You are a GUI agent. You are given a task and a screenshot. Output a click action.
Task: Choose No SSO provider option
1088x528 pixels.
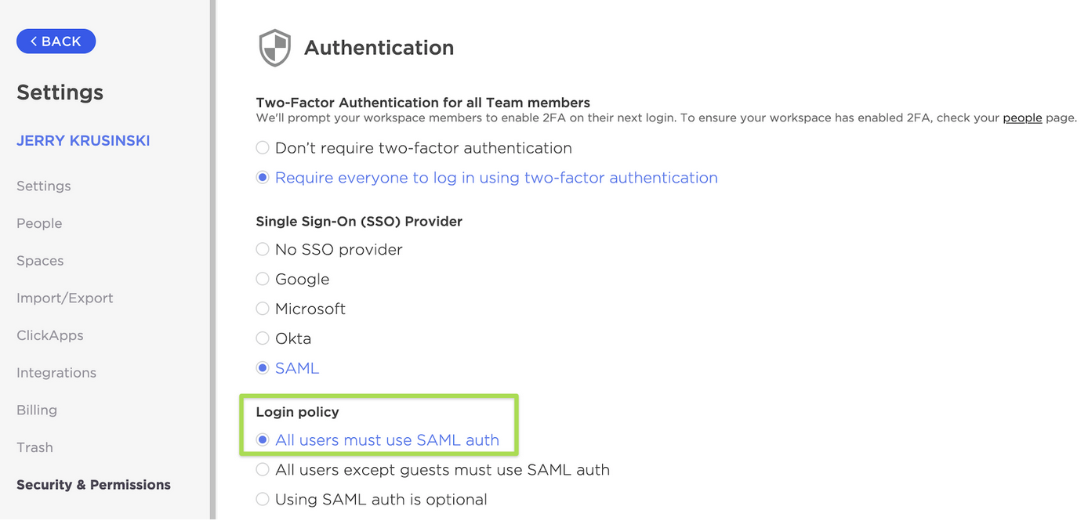pyautogui.click(x=263, y=250)
